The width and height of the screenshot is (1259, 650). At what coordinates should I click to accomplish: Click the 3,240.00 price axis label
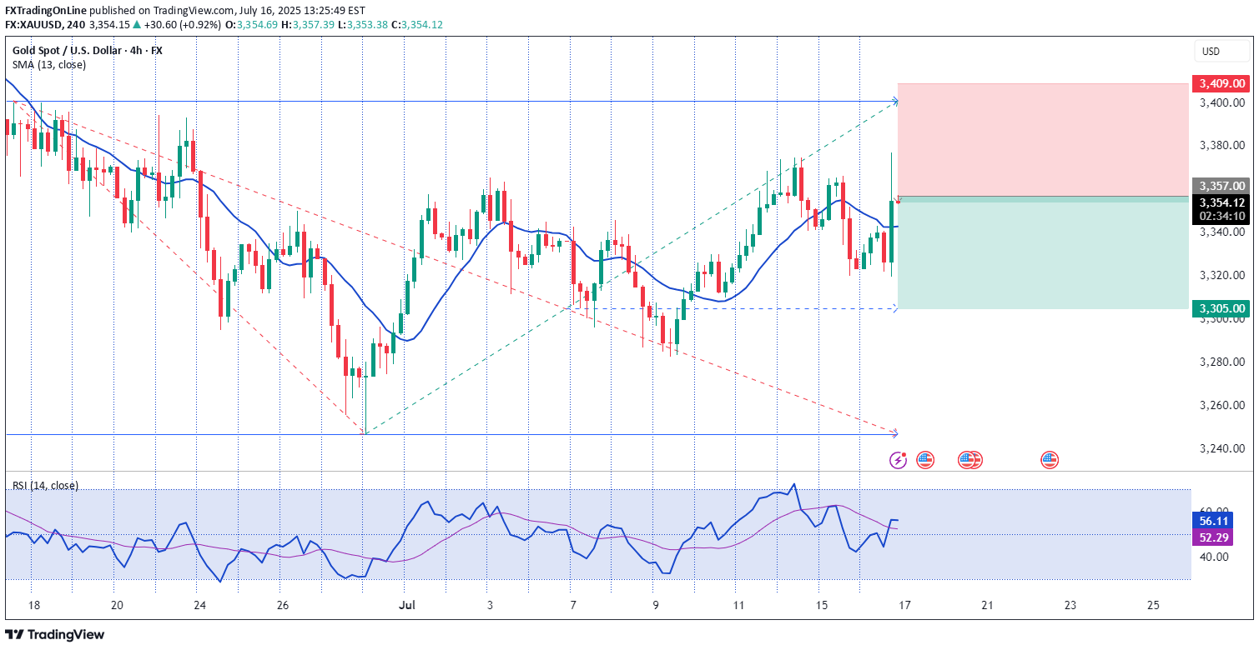[1223, 449]
